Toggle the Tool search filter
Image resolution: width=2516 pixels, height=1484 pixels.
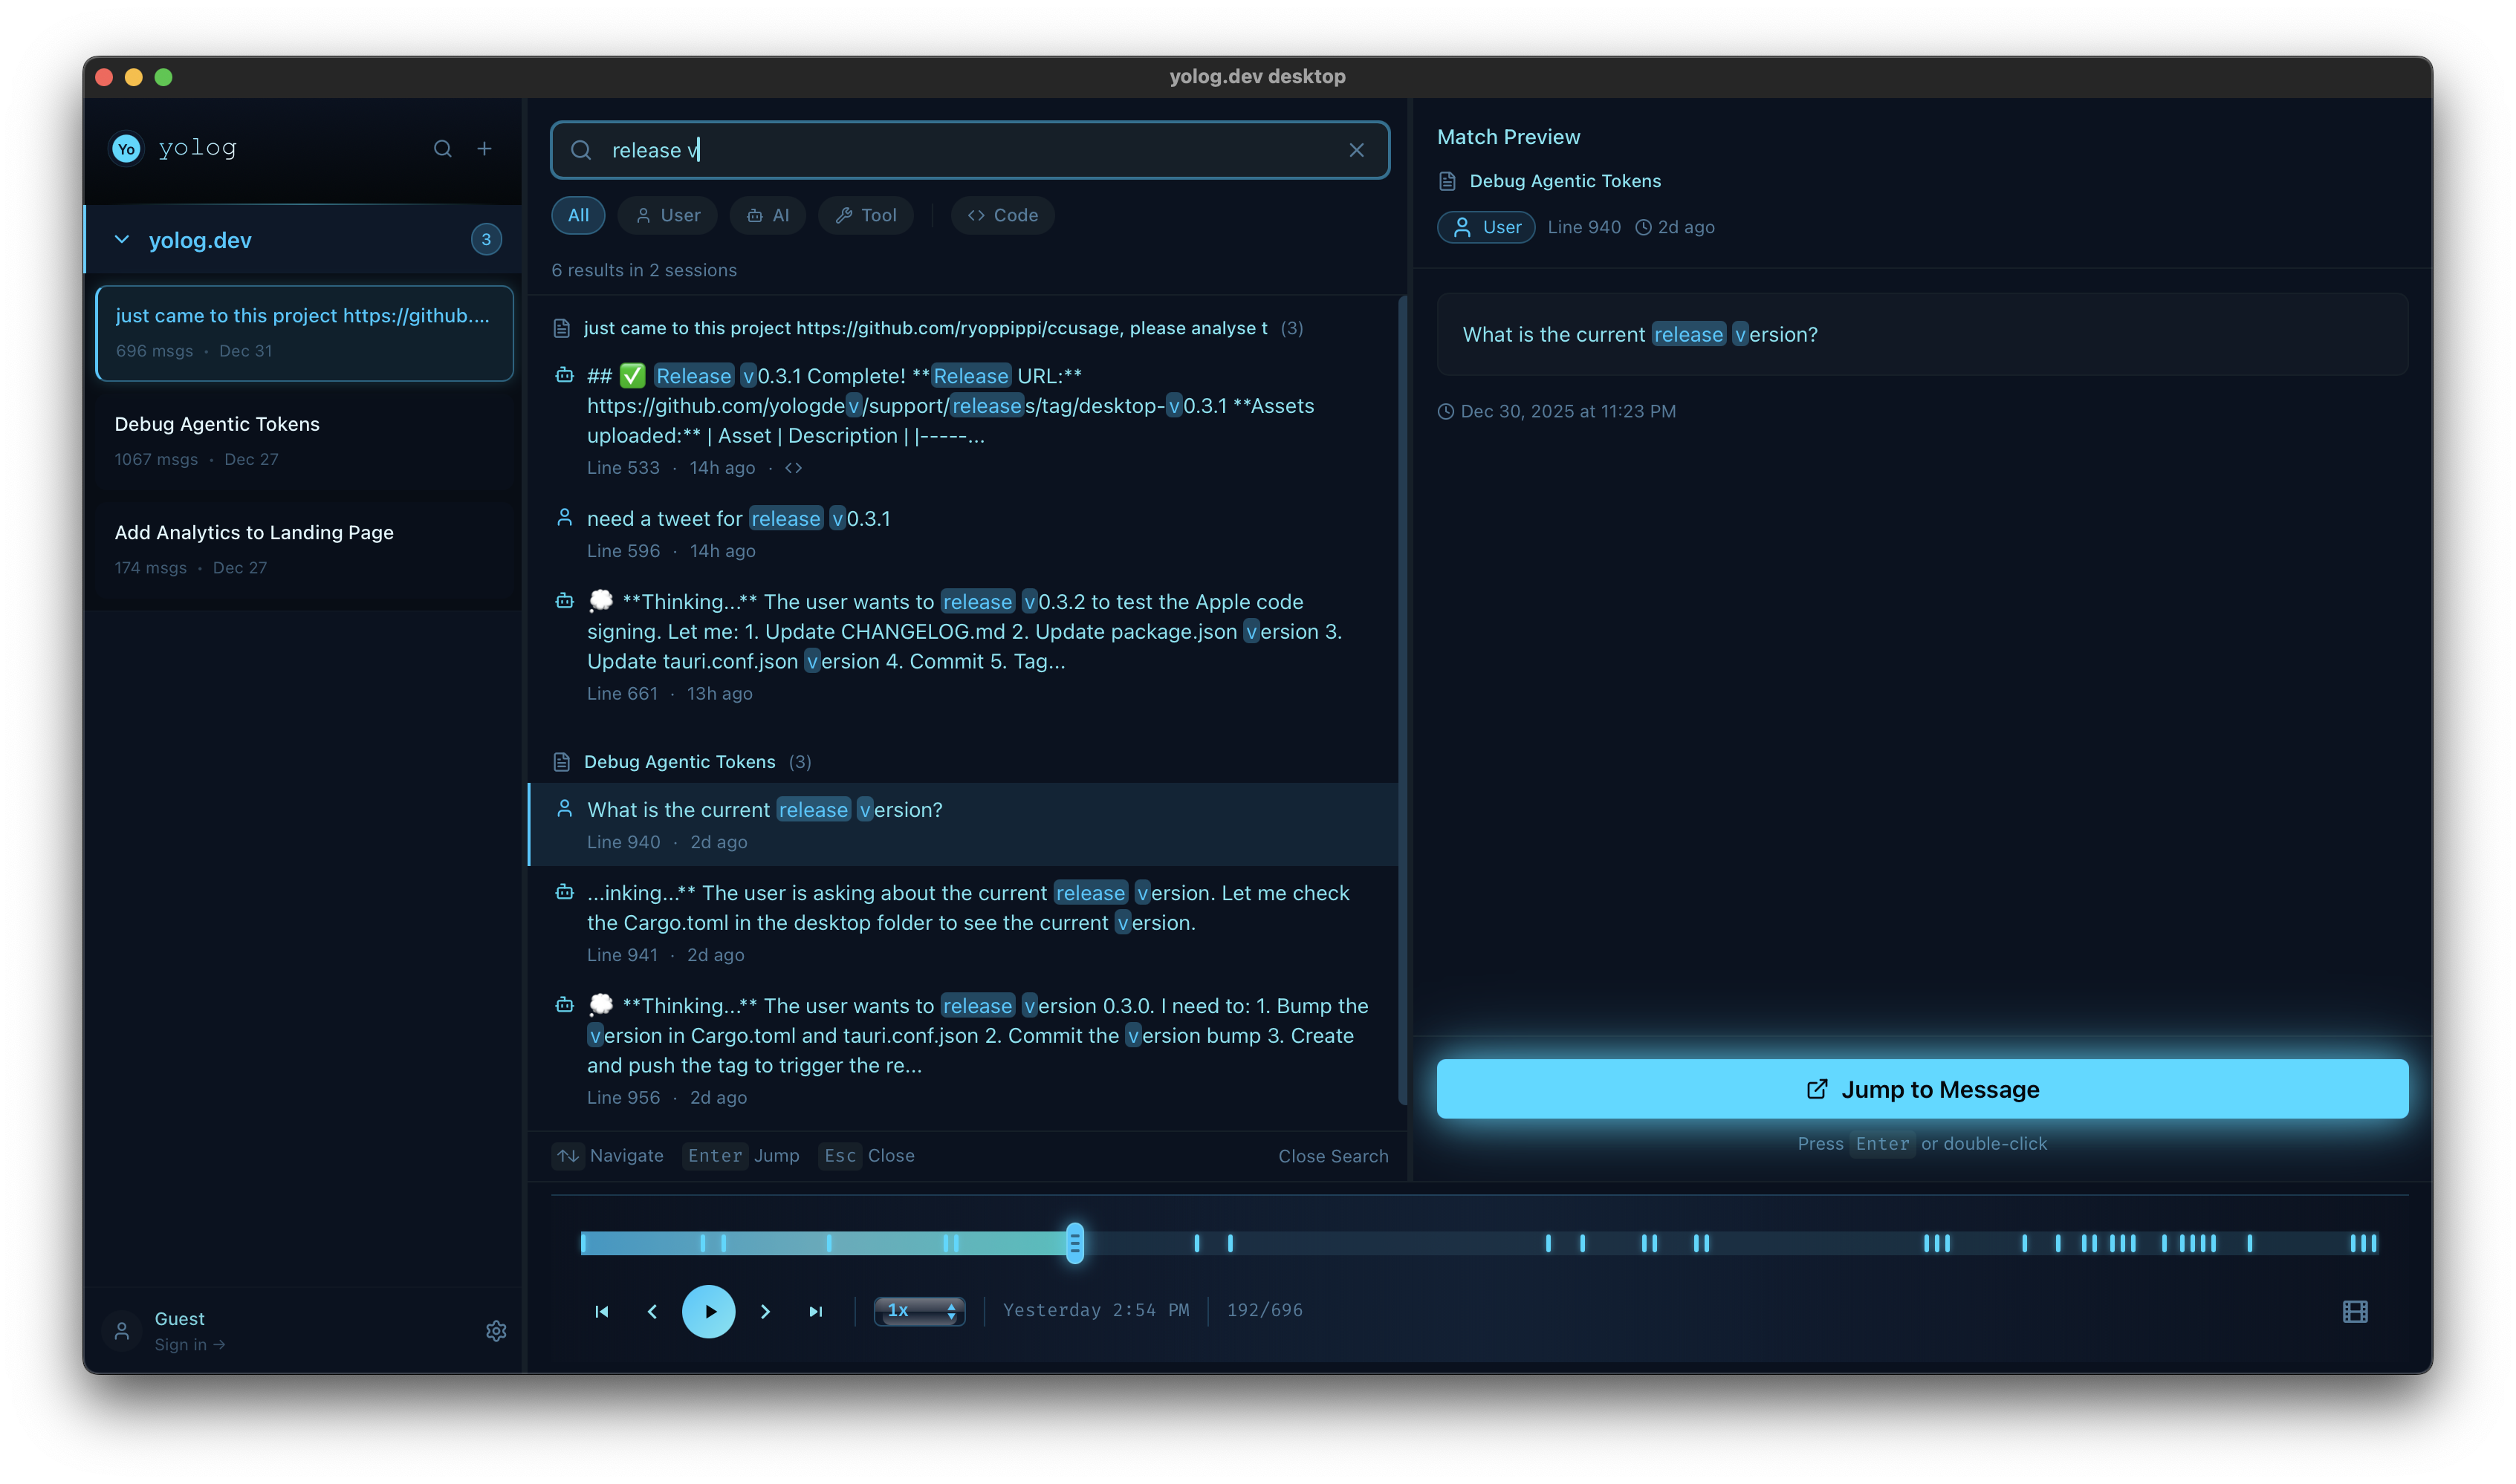click(x=866, y=215)
